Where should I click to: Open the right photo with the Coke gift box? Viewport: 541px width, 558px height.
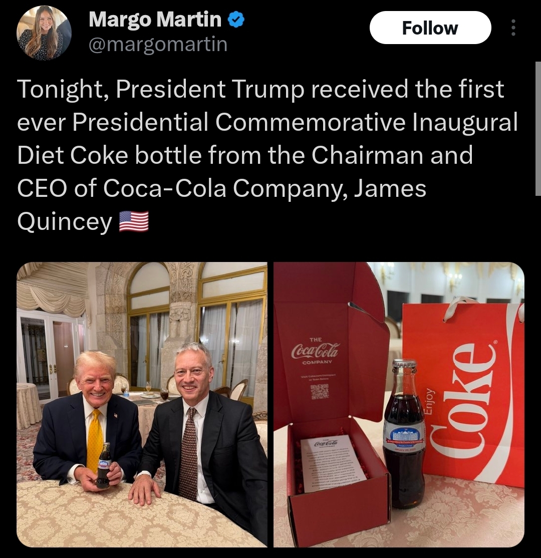pyautogui.click(x=399, y=405)
